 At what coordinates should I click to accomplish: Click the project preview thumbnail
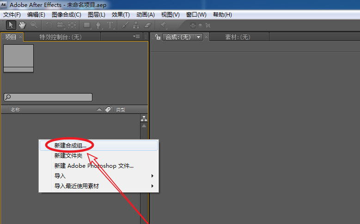pos(18,58)
